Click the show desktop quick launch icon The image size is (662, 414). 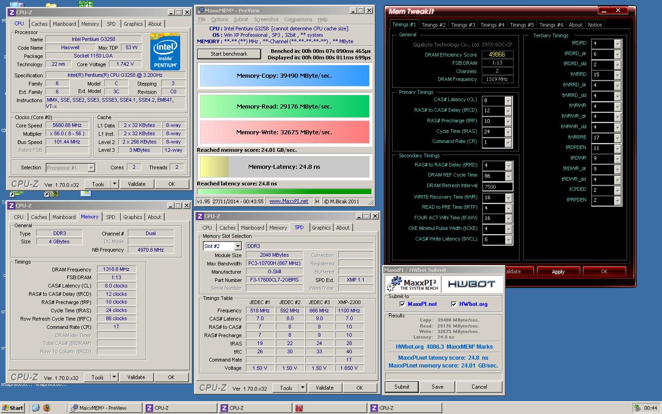(x=36, y=408)
